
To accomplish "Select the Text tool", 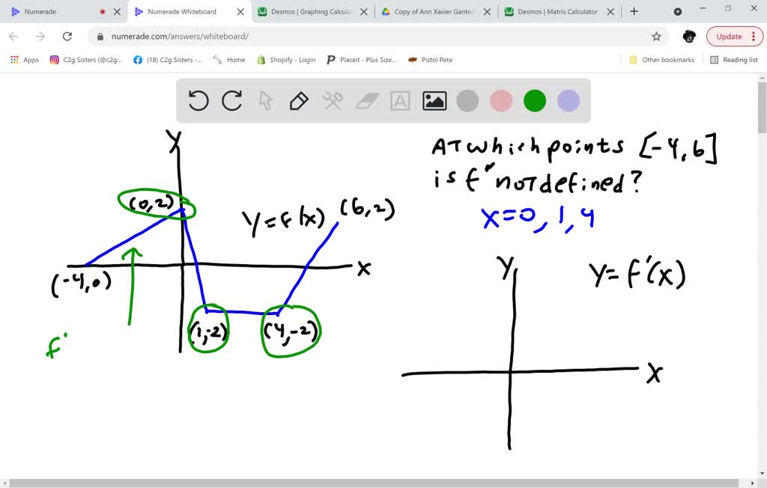I will [400, 101].
